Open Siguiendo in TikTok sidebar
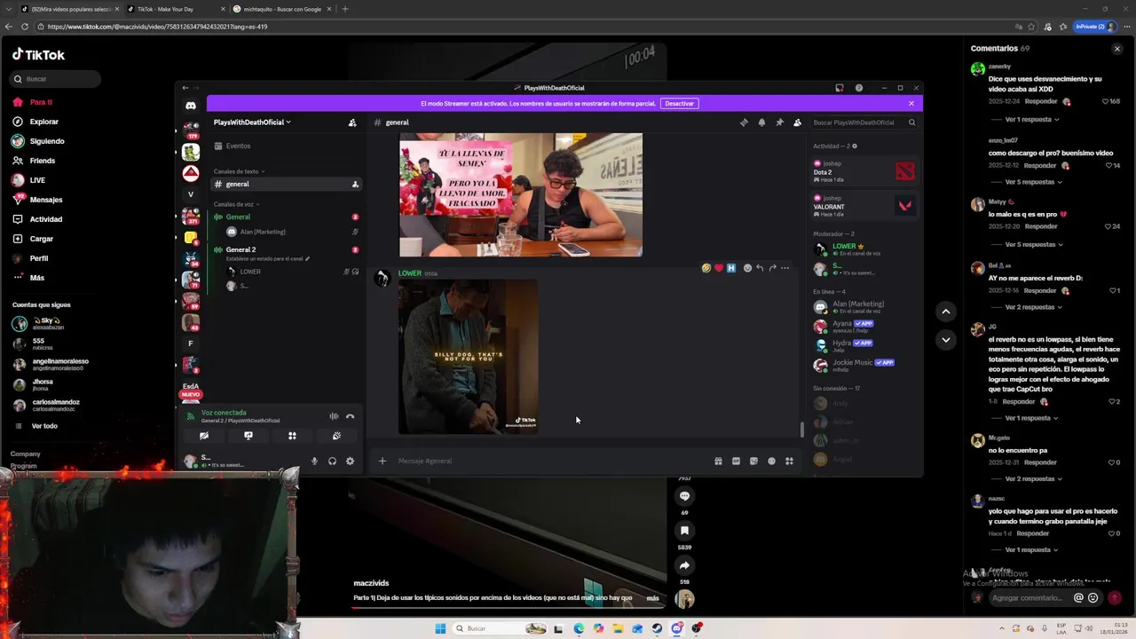The image size is (1136, 639). (46, 141)
